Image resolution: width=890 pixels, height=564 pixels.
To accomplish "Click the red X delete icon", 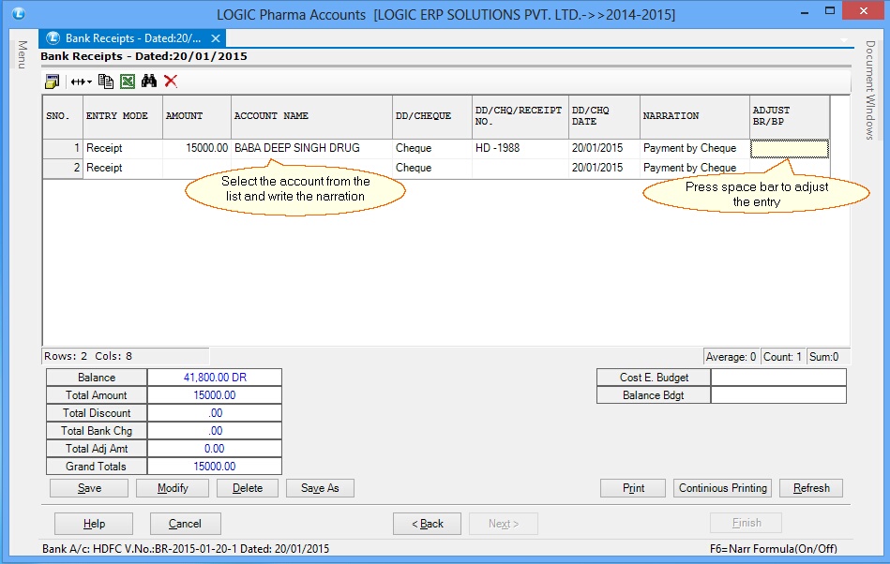I will tap(171, 82).
